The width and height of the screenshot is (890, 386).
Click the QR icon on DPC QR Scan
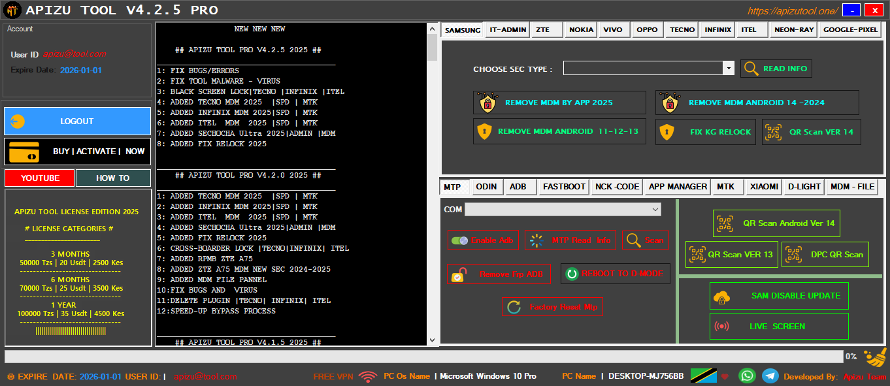coord(793,254)
